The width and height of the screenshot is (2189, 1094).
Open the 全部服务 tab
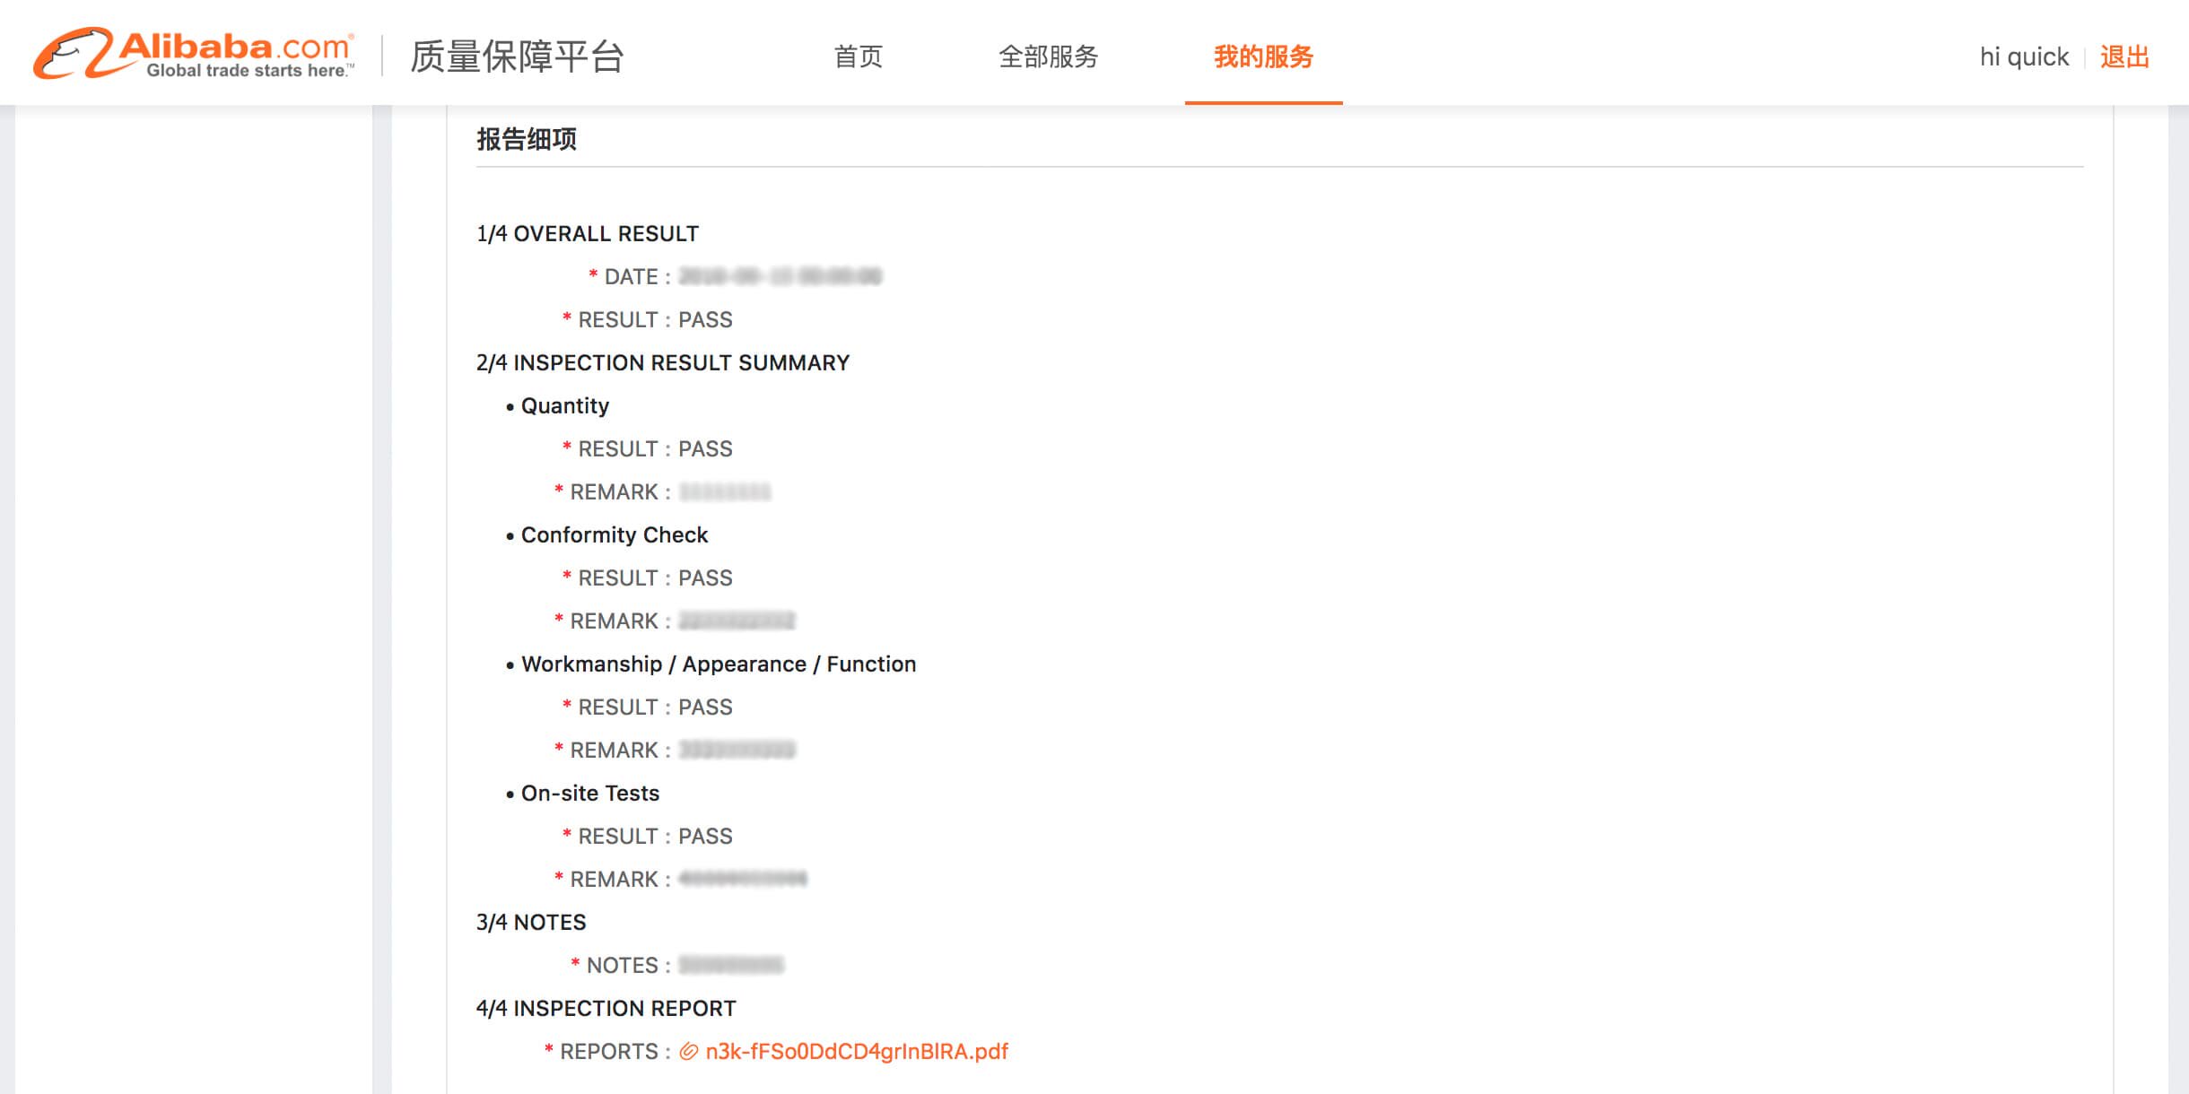point(1048,56)
